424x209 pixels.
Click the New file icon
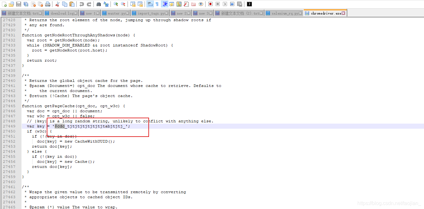(4, 4)
